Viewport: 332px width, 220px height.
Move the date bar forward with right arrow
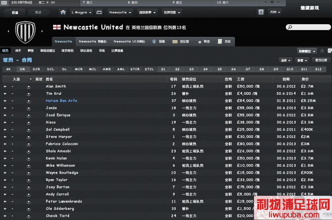coord(279,2)
